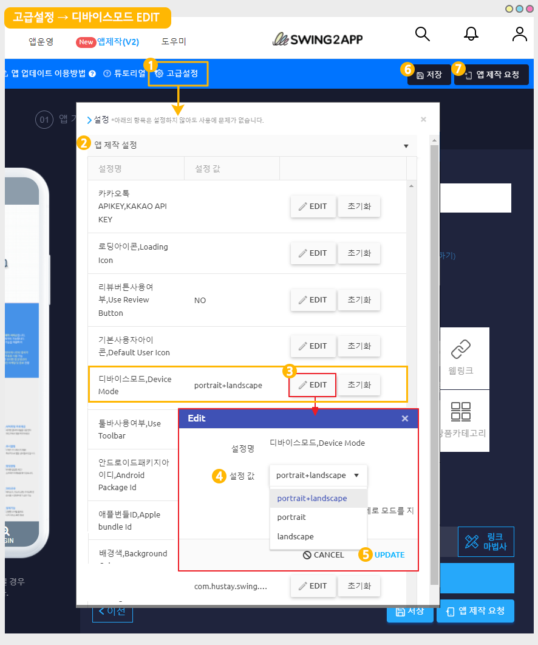This screenshot has width=538, height=645.
Task: Collapse the 앱 제작 설정 section arrow
Action: (406, 146)
